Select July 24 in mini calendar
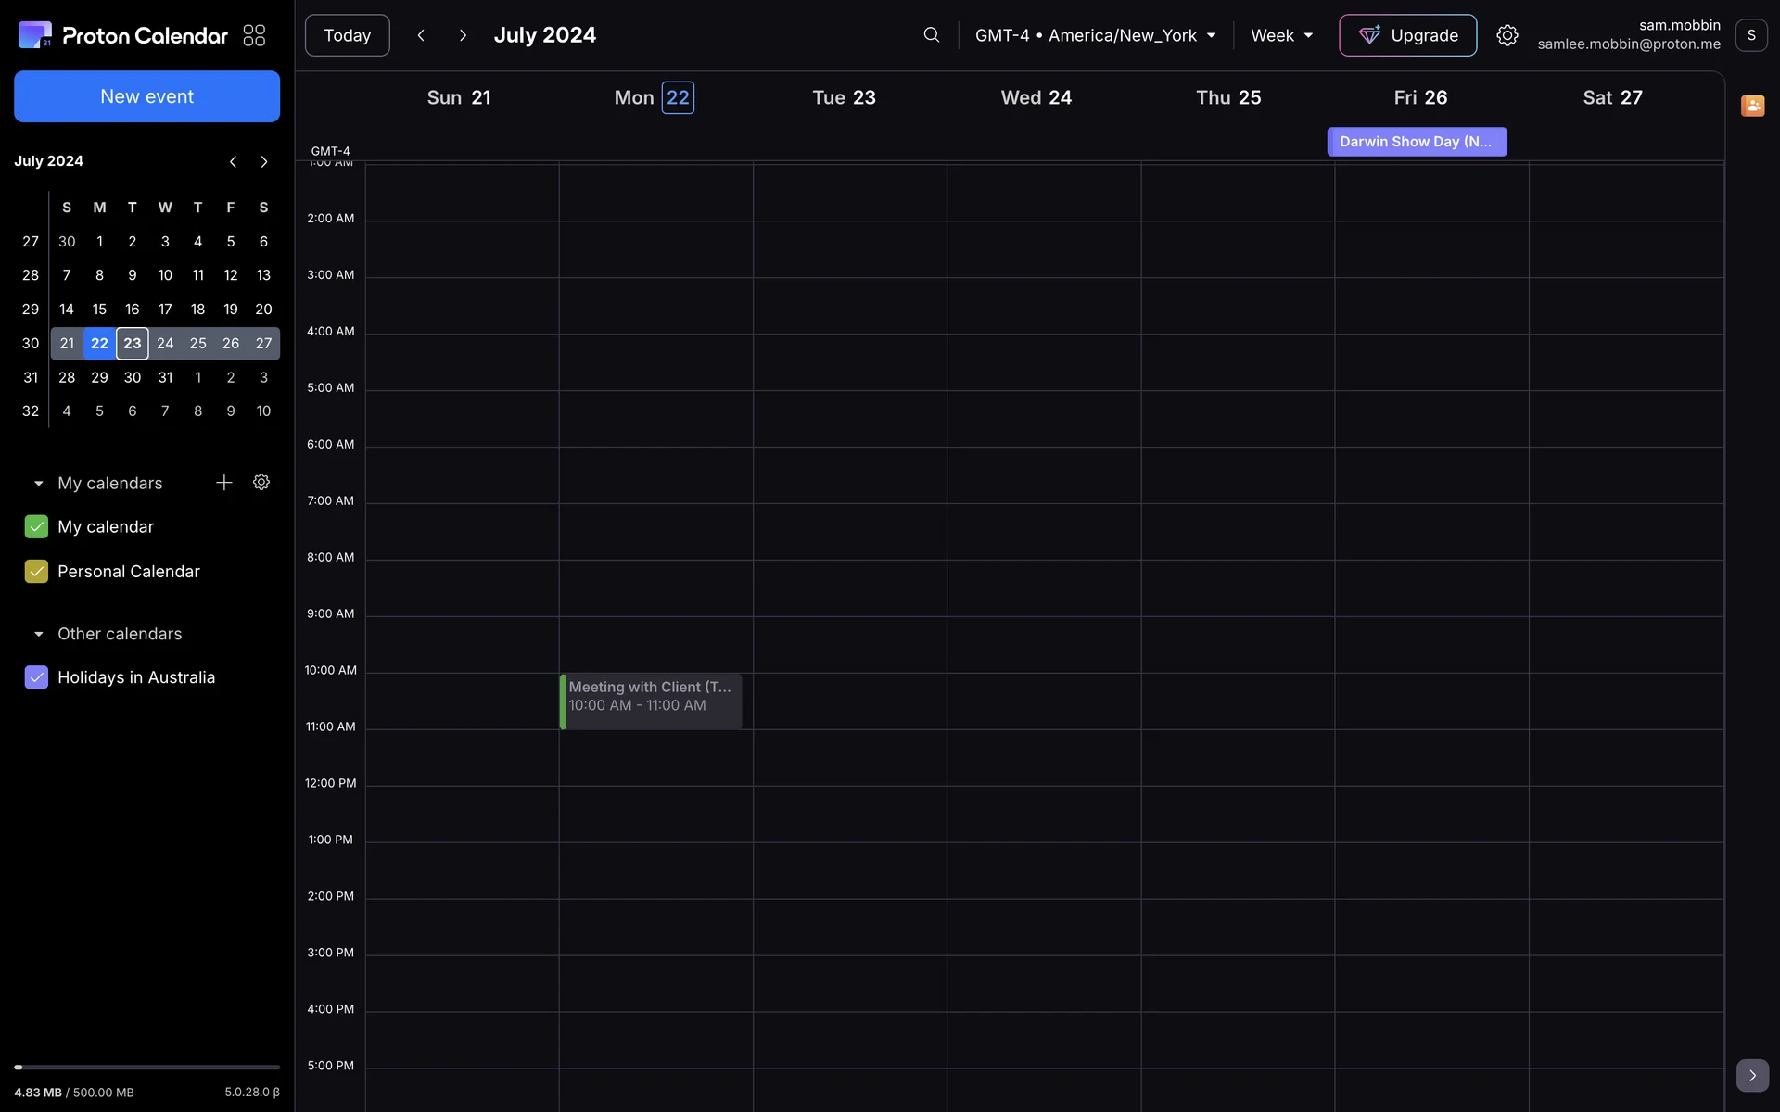Image resolution: width=1780 pixels, height=1112 pixels. point(165,344)
